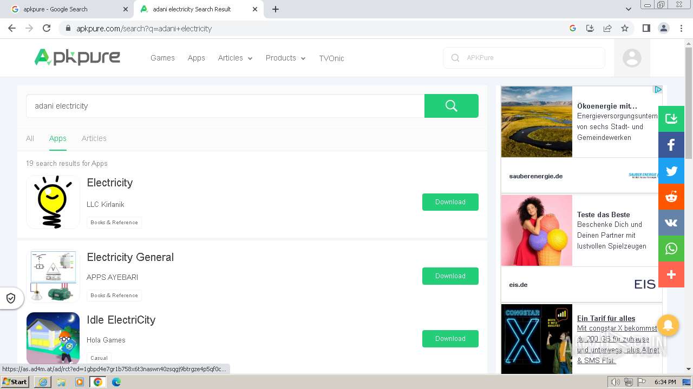Screen dimensions: 693x389
Task: Download the Idle ElectriCity app
Action: (x=450, y=339)
